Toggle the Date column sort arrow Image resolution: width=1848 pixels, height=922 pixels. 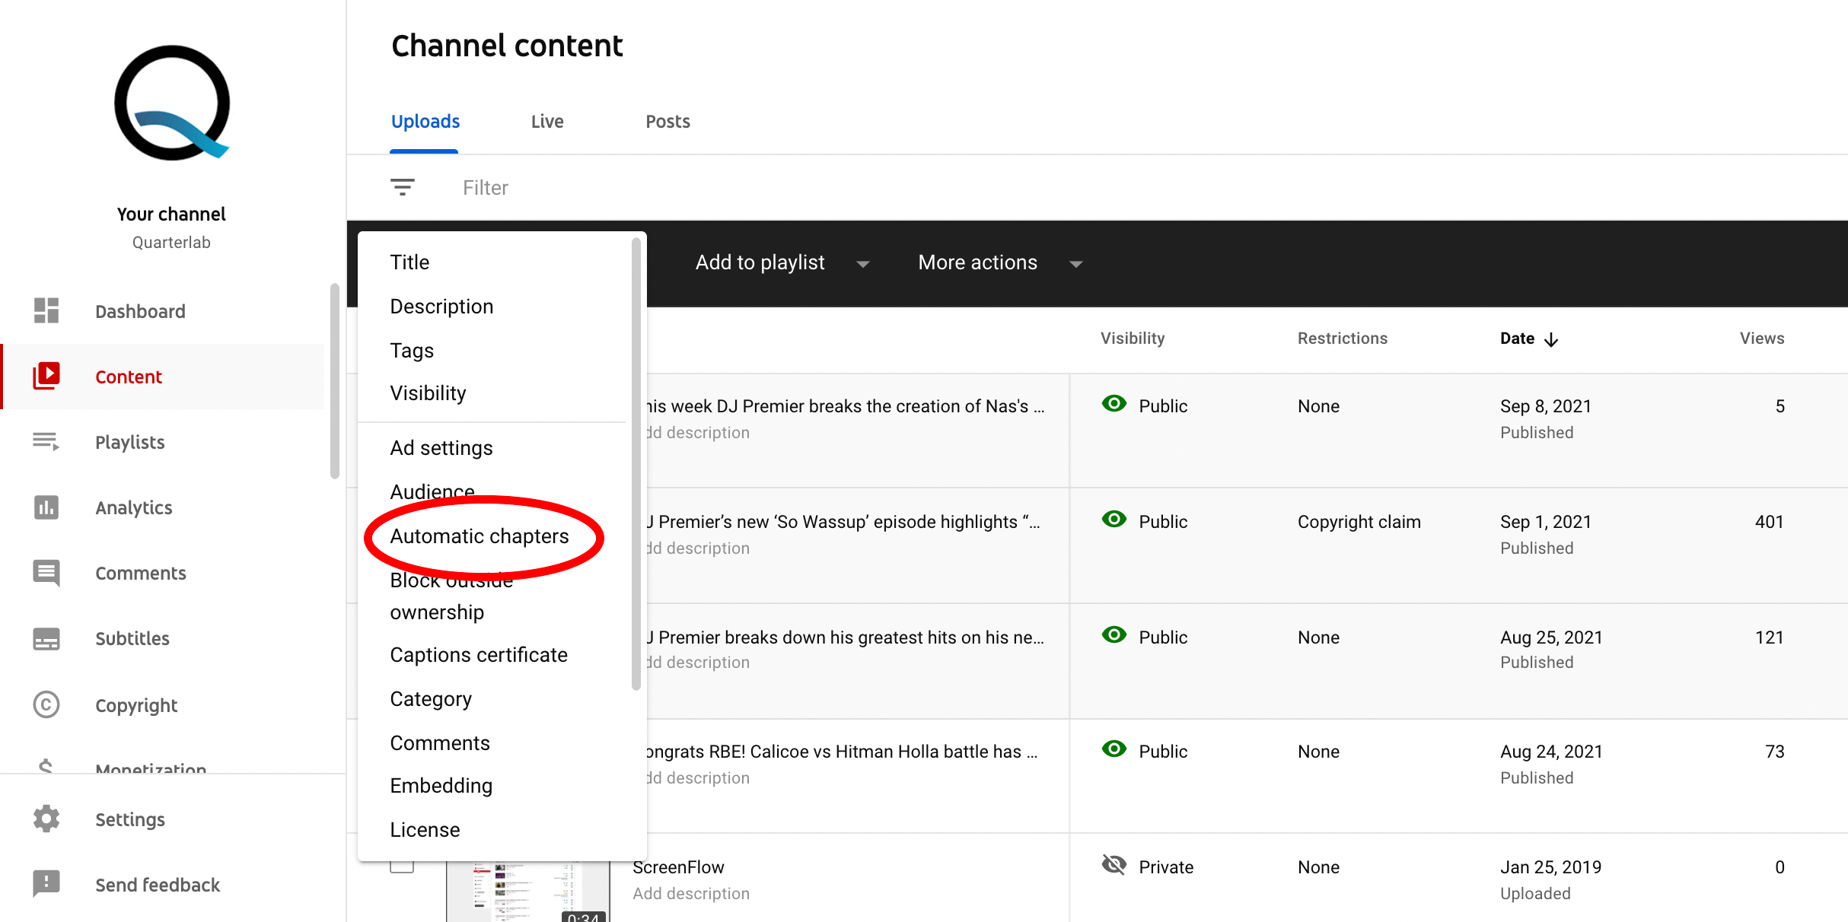click(x=1553, y=339)
